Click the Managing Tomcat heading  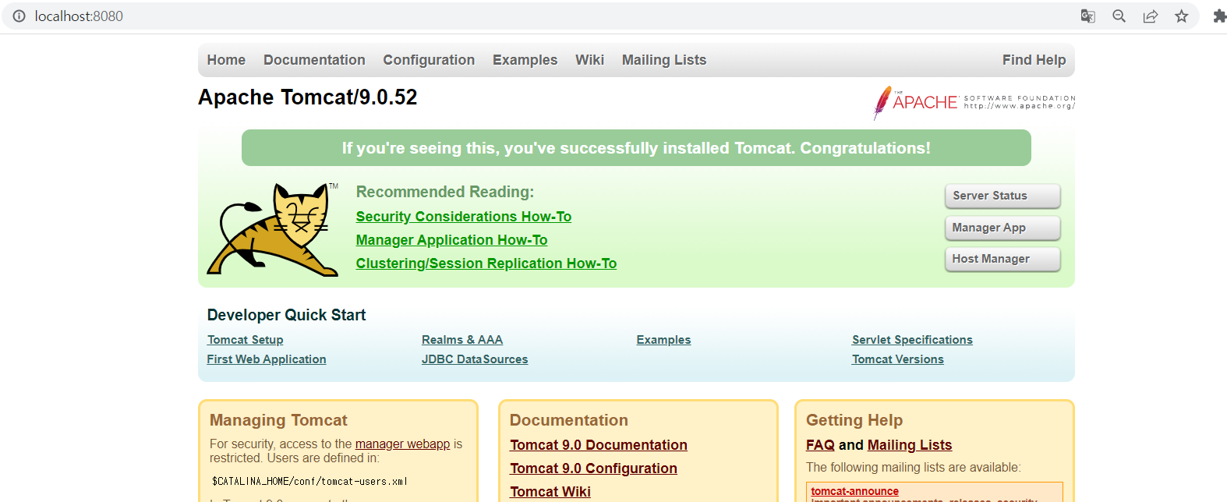click(x=278, y=420)
